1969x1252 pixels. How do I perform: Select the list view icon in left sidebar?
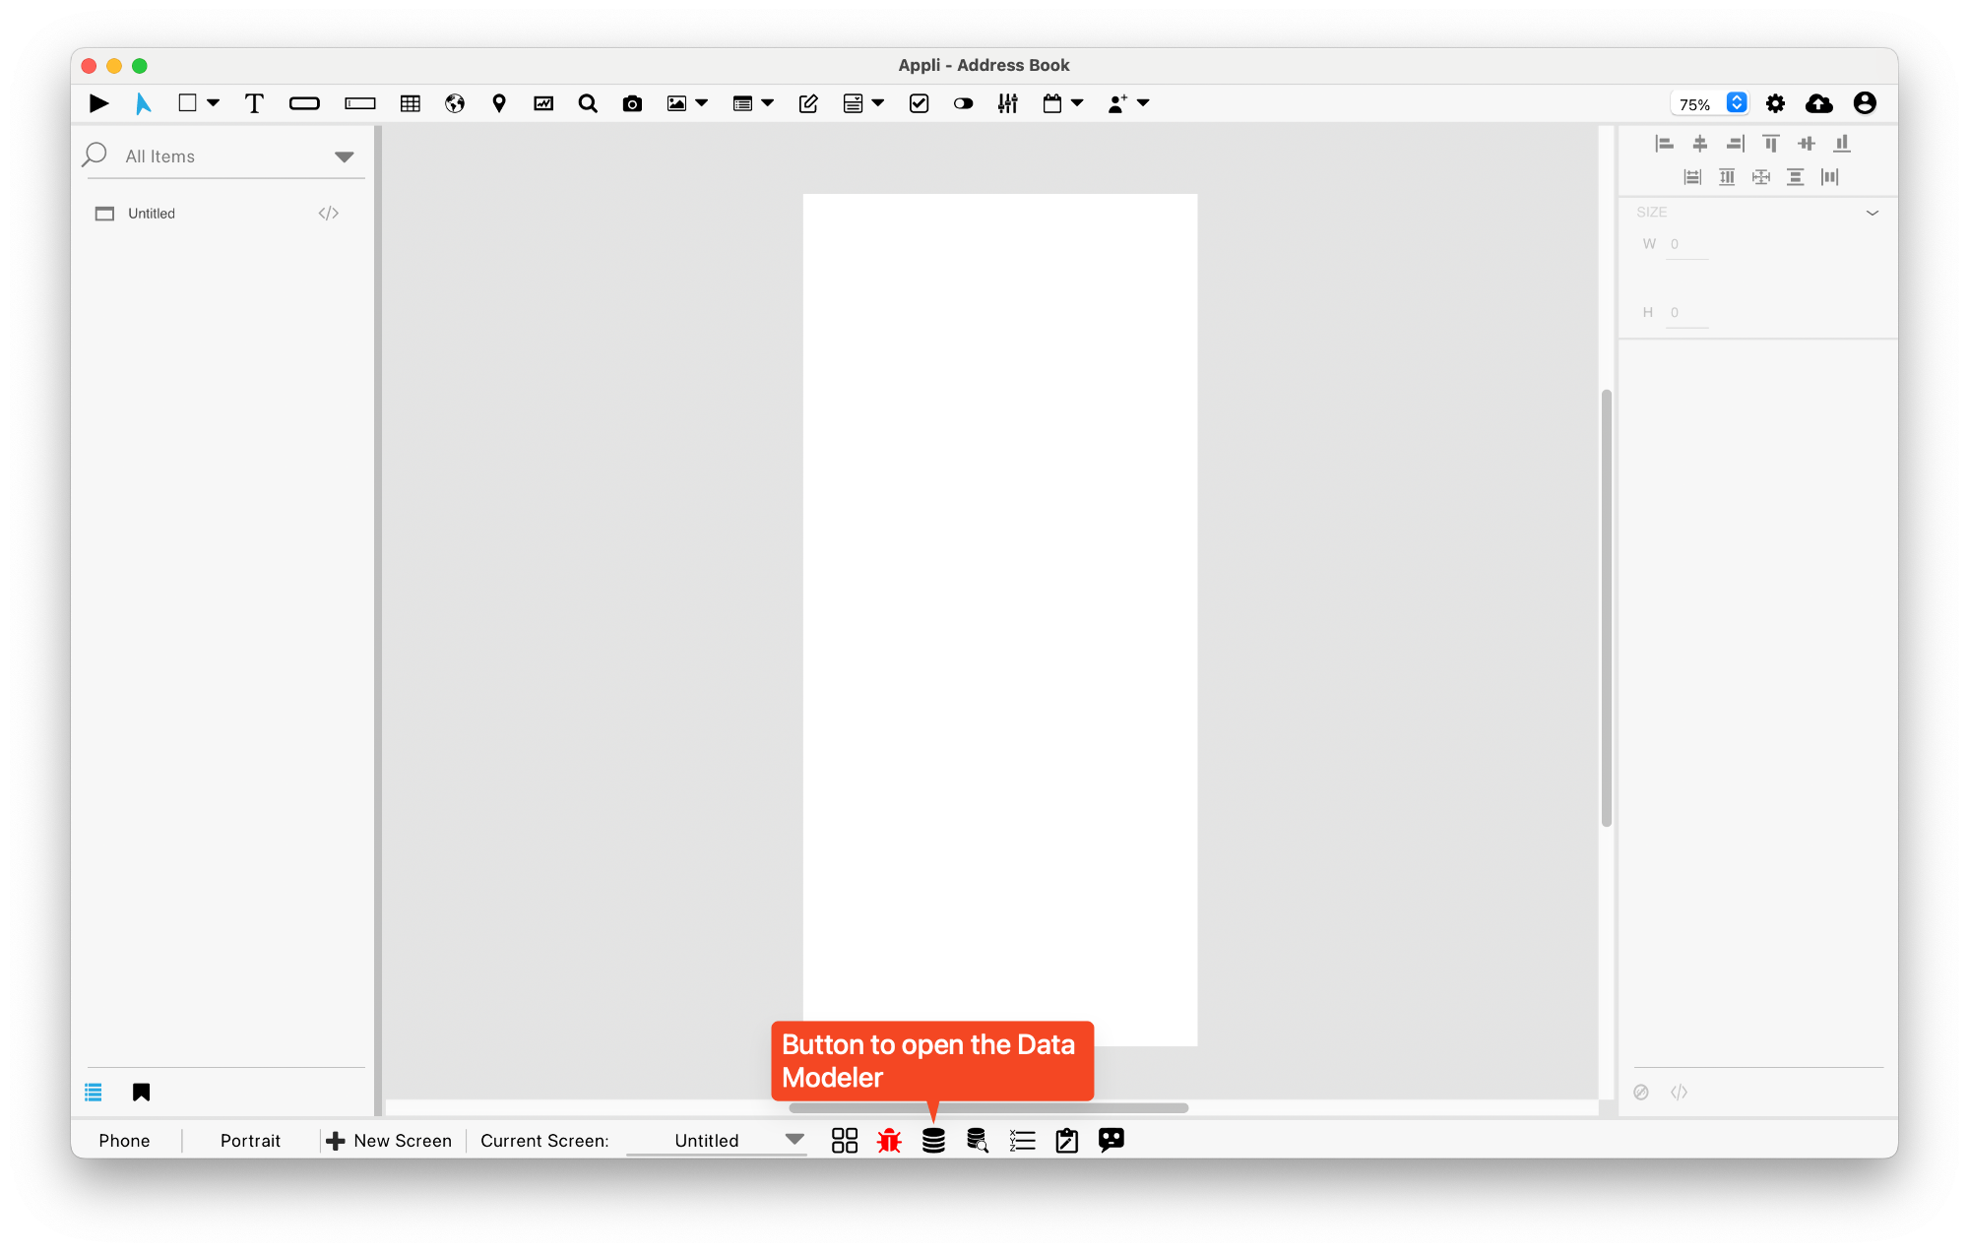pyautogui.click(x=94, y=1090)
